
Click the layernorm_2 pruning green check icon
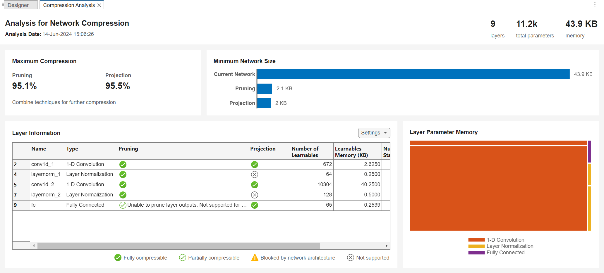click(x=123, y=195)
